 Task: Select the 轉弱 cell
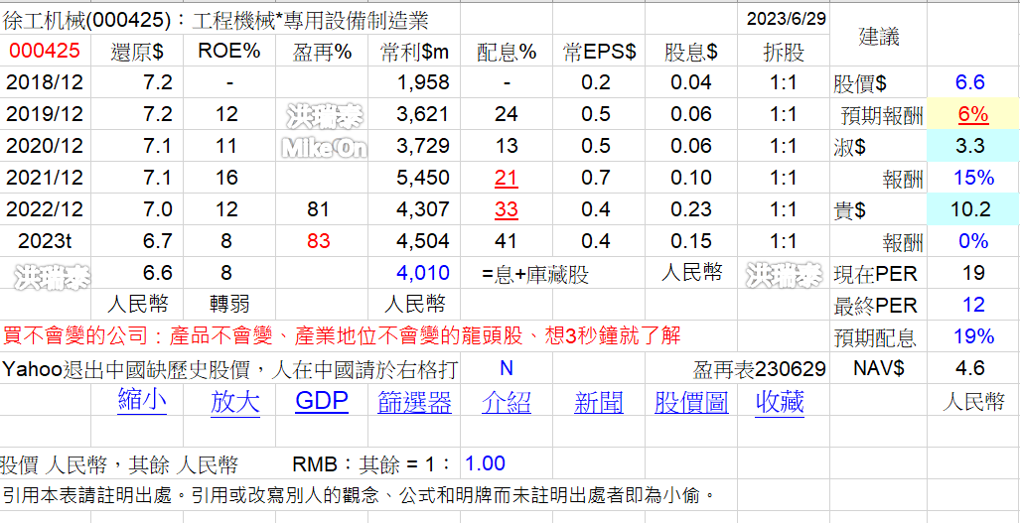point(229,303)
